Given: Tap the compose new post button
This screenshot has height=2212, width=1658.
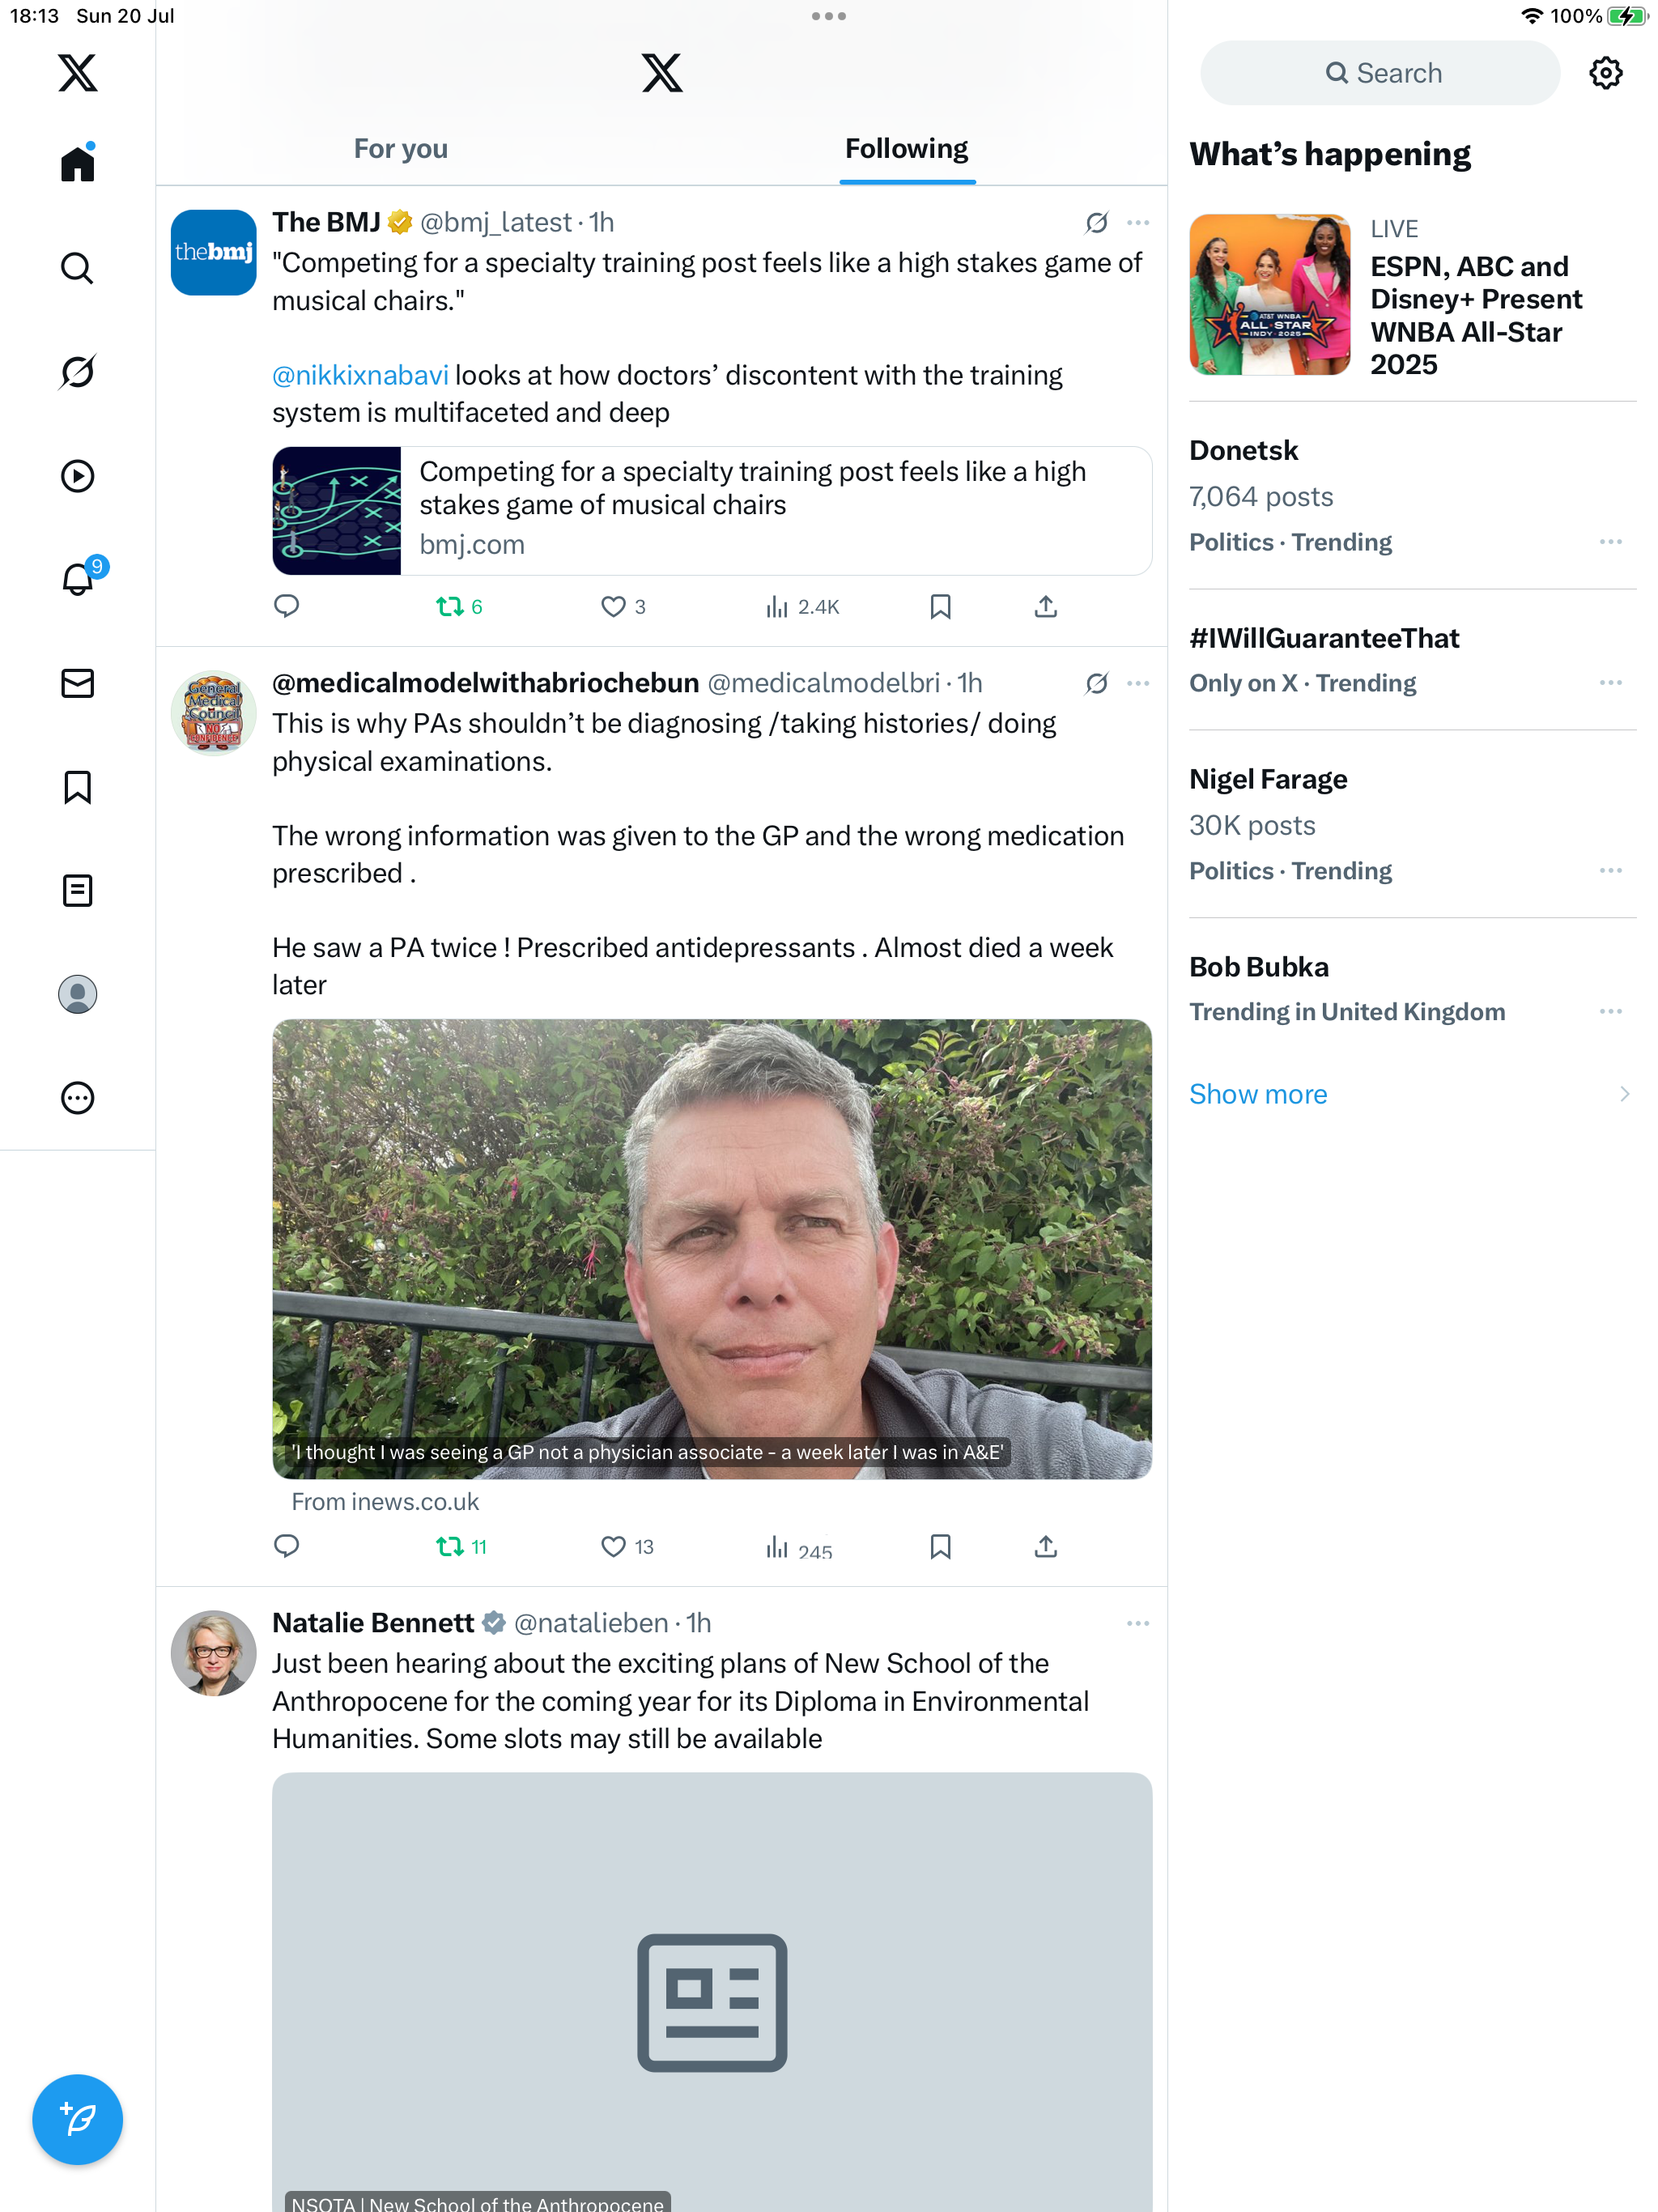Looking at the screenshot, I should point(77,2118).
